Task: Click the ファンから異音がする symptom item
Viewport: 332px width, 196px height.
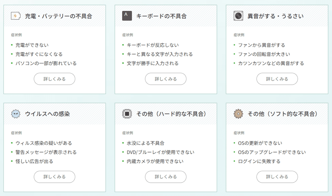Action: point(262,45)
